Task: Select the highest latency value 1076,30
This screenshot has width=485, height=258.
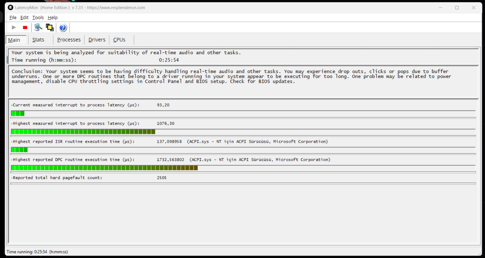Action: point(166,123)
